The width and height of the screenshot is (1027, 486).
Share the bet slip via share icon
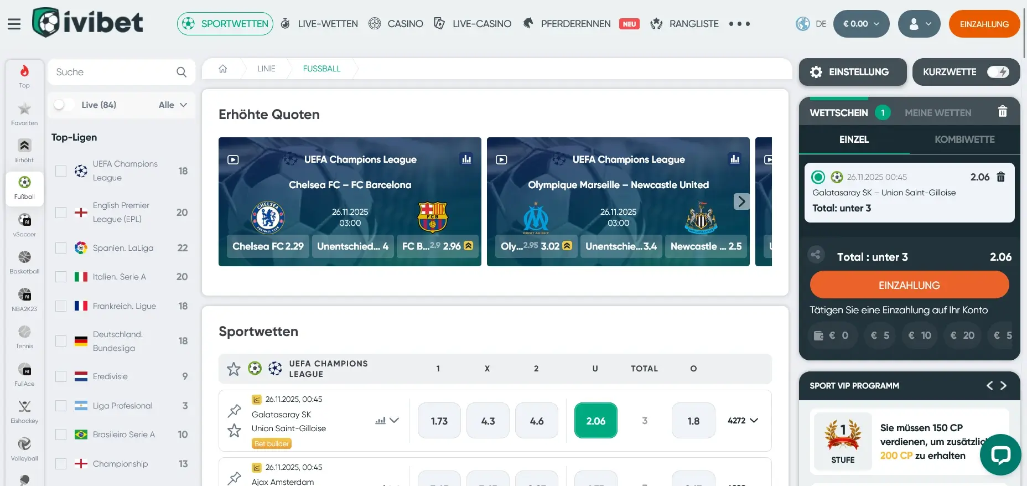pyautogui.click(x=815, y=255)
